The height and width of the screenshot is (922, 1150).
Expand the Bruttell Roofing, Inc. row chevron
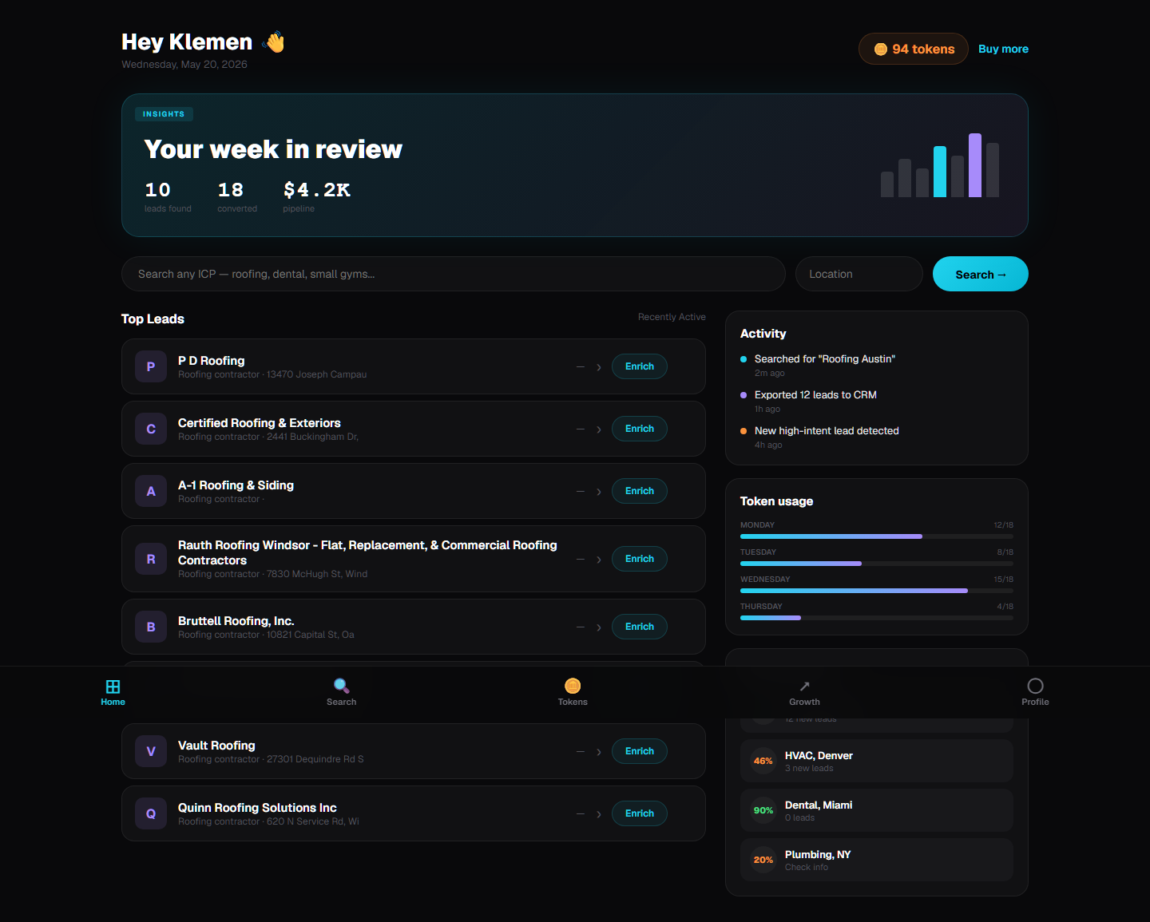click(x=599, y=627)
